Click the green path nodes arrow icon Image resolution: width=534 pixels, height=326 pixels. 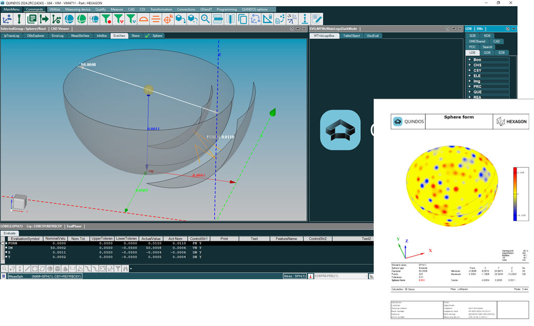point(57,19)
